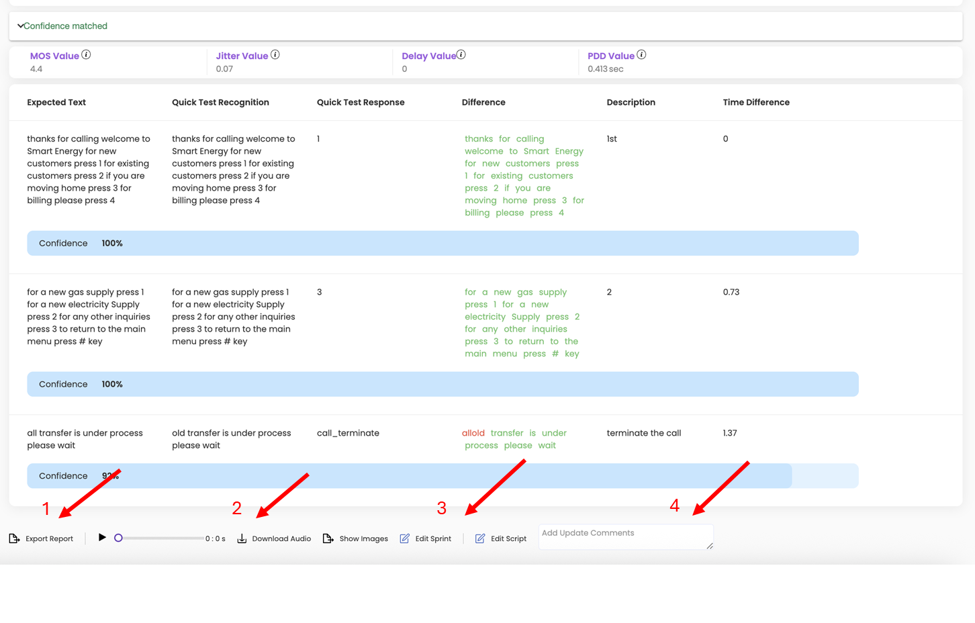Focus the Add Update Comments text box
This screenshot has height=623, width=975.
(x=622, y=536)
